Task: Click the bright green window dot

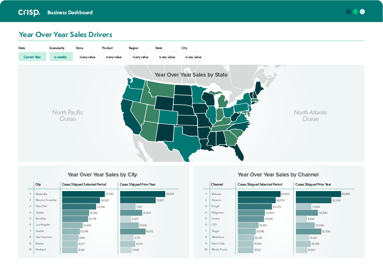Action: (x=355, y=12)
